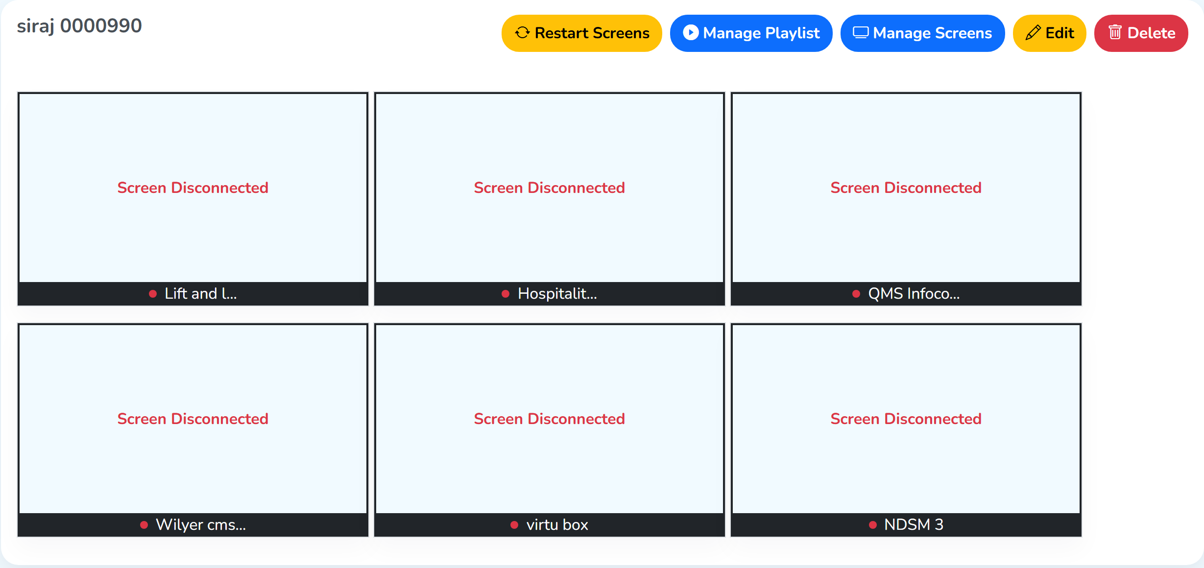Image resolution: width=1204 pixels, height=568 pixels.
Task: Open the Manage Screens label
Action: point(933,33)
